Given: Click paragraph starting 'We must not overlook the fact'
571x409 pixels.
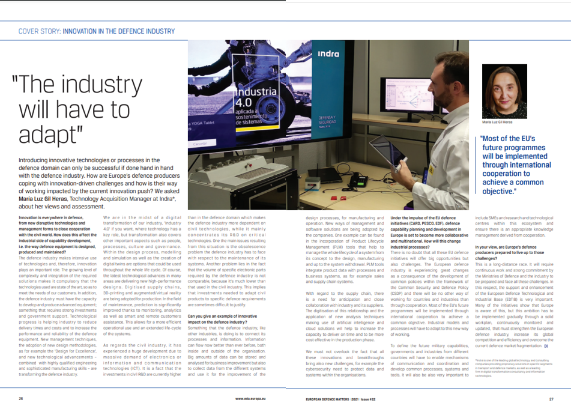Looking at the screenshot, I should 345,363.
